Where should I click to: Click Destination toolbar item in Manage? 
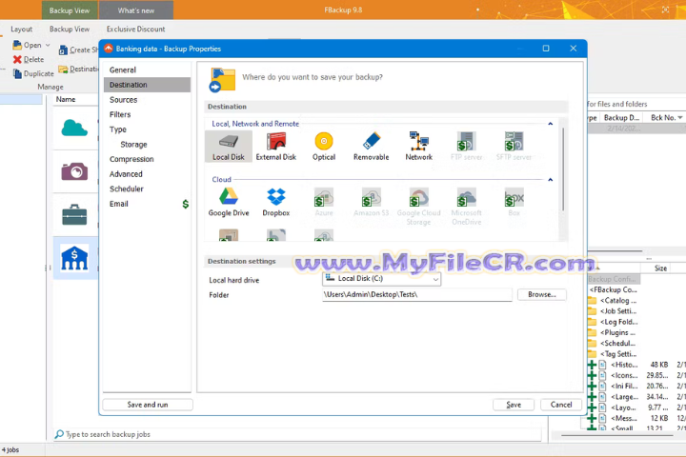coord(79,70)
